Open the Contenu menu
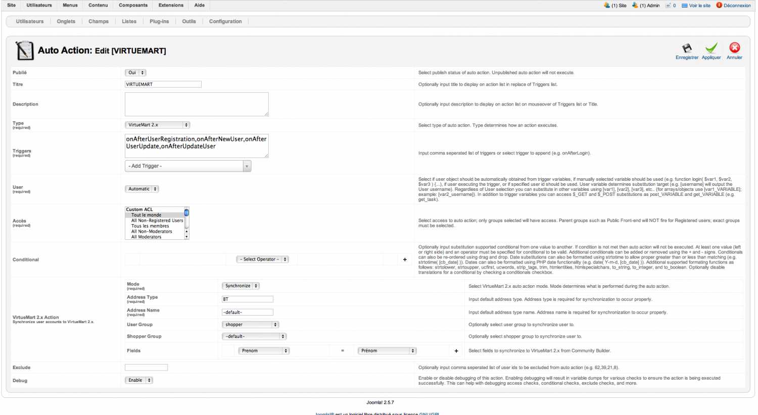 point(98,5)
